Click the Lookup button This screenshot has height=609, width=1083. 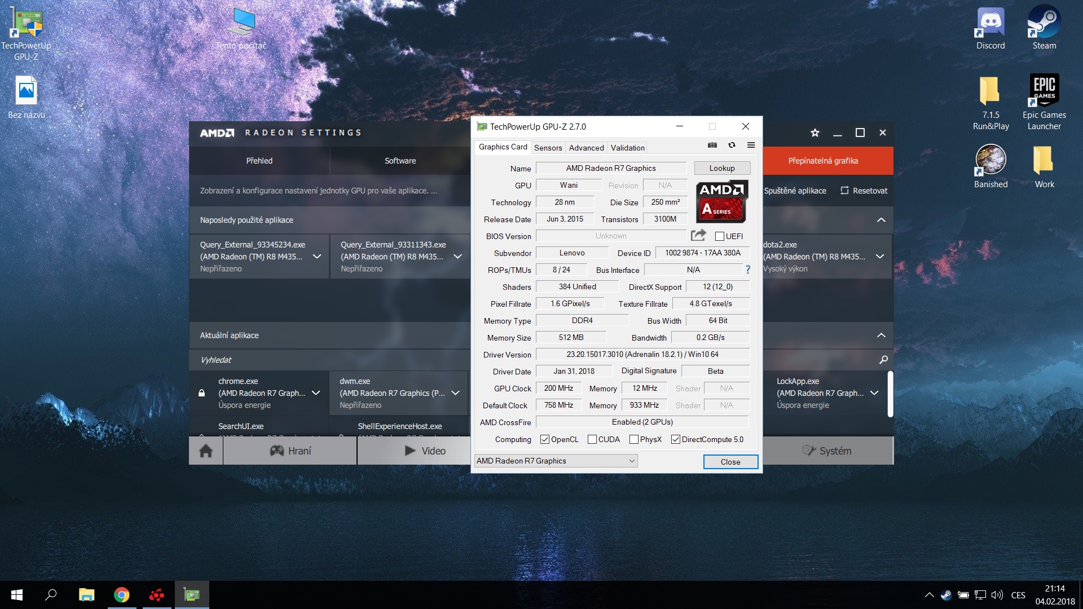click(721, 168)
